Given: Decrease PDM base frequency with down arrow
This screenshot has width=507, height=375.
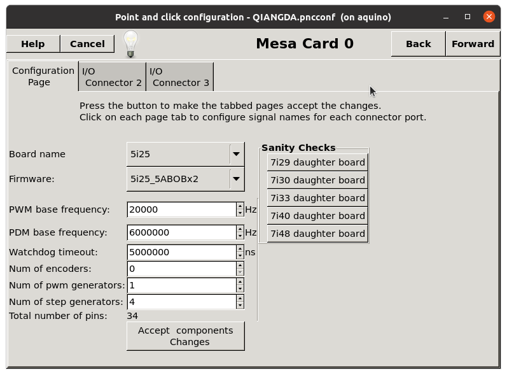Looking at the screenshot, I should coord(240,236).
